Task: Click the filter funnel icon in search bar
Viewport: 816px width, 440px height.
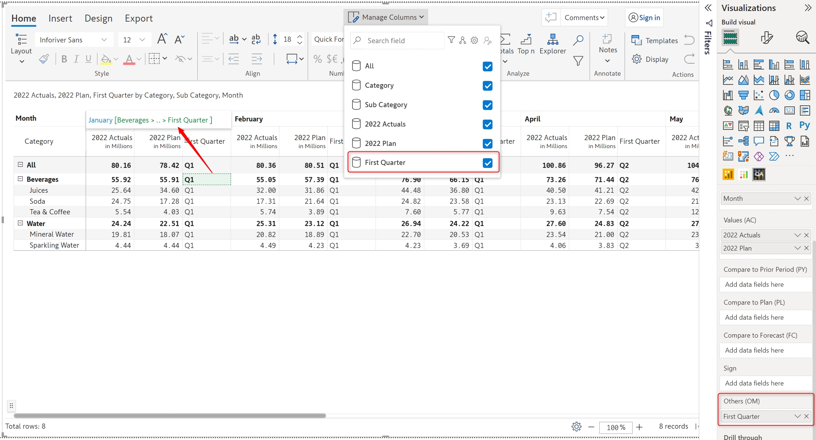Action: [x=451, y=40]
